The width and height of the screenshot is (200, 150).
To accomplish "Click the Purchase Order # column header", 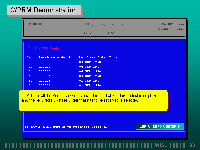I will [55, 57].
